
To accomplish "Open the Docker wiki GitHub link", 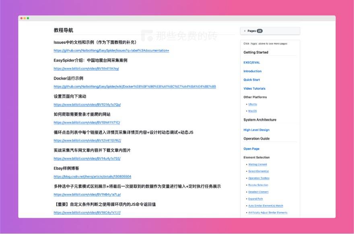I will pos(135,86).
